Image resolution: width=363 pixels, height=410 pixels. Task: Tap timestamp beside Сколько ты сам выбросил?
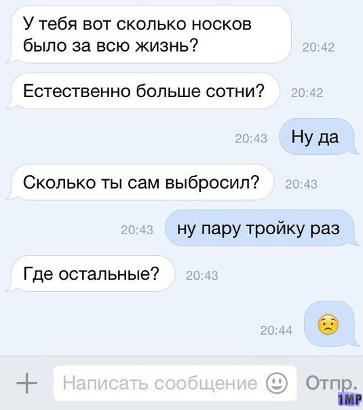pos(301,184)
